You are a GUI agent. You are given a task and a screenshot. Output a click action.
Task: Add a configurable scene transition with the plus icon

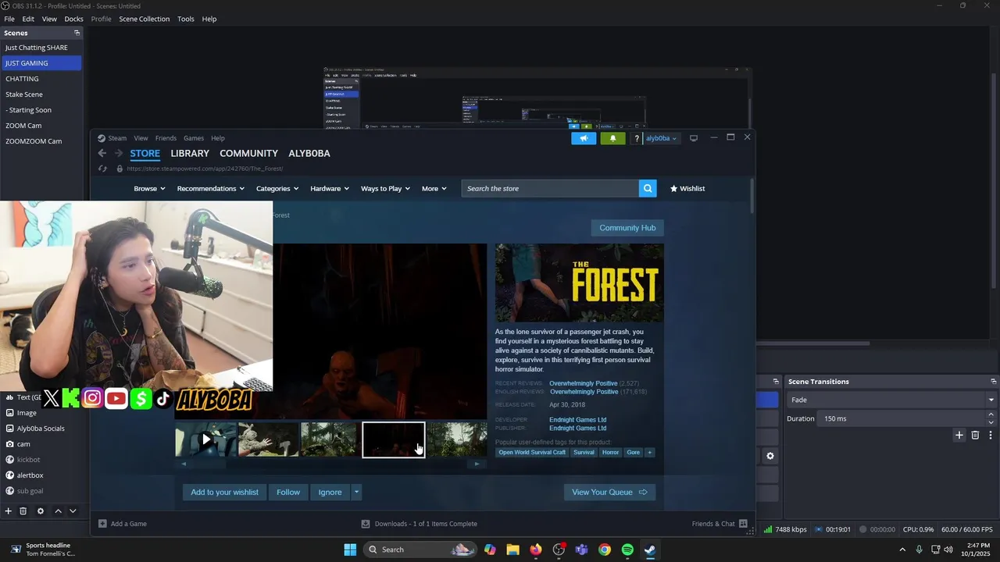959,435
